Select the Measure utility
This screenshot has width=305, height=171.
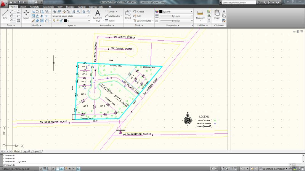point(200,14)
